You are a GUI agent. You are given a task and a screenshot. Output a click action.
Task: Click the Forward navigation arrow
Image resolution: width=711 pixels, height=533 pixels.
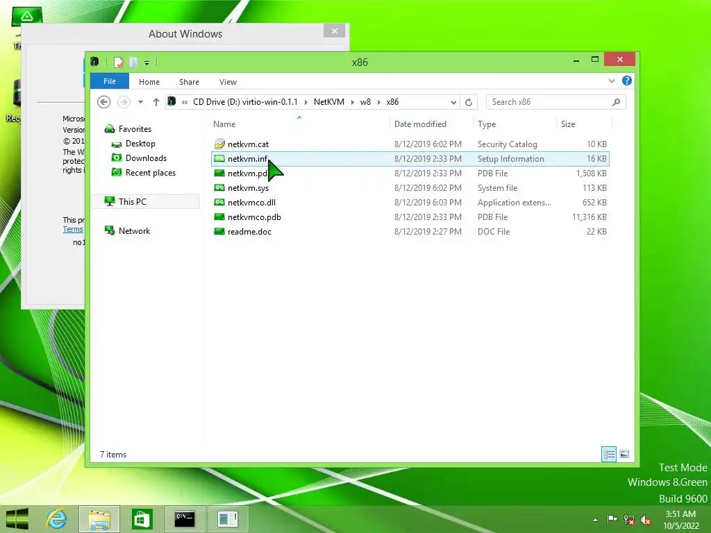pos(124,102)
